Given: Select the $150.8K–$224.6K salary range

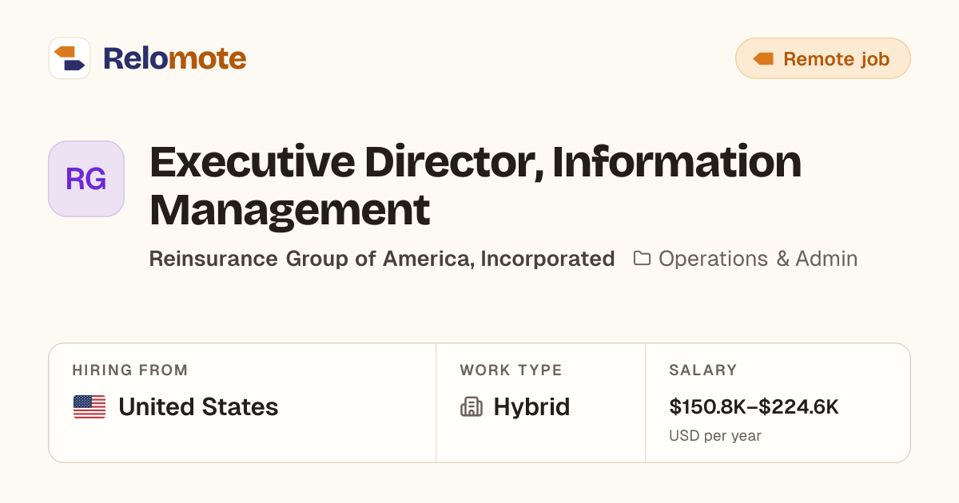Looking at the screenshot, I should [754, 407].
